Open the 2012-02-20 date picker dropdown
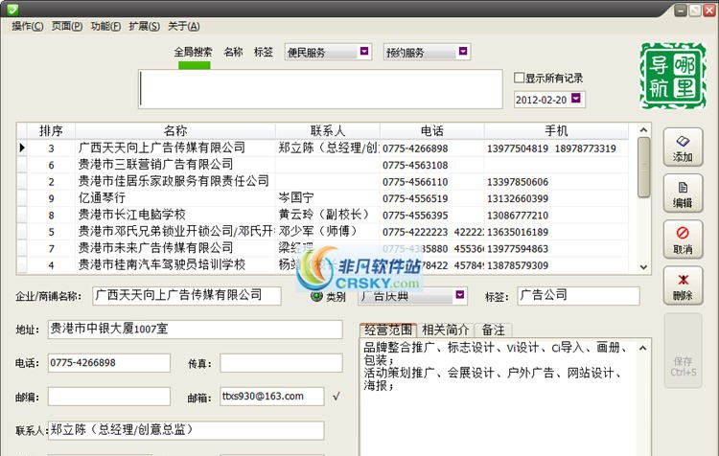The width and height of the screenshot is (719, 456). [576, 99]
